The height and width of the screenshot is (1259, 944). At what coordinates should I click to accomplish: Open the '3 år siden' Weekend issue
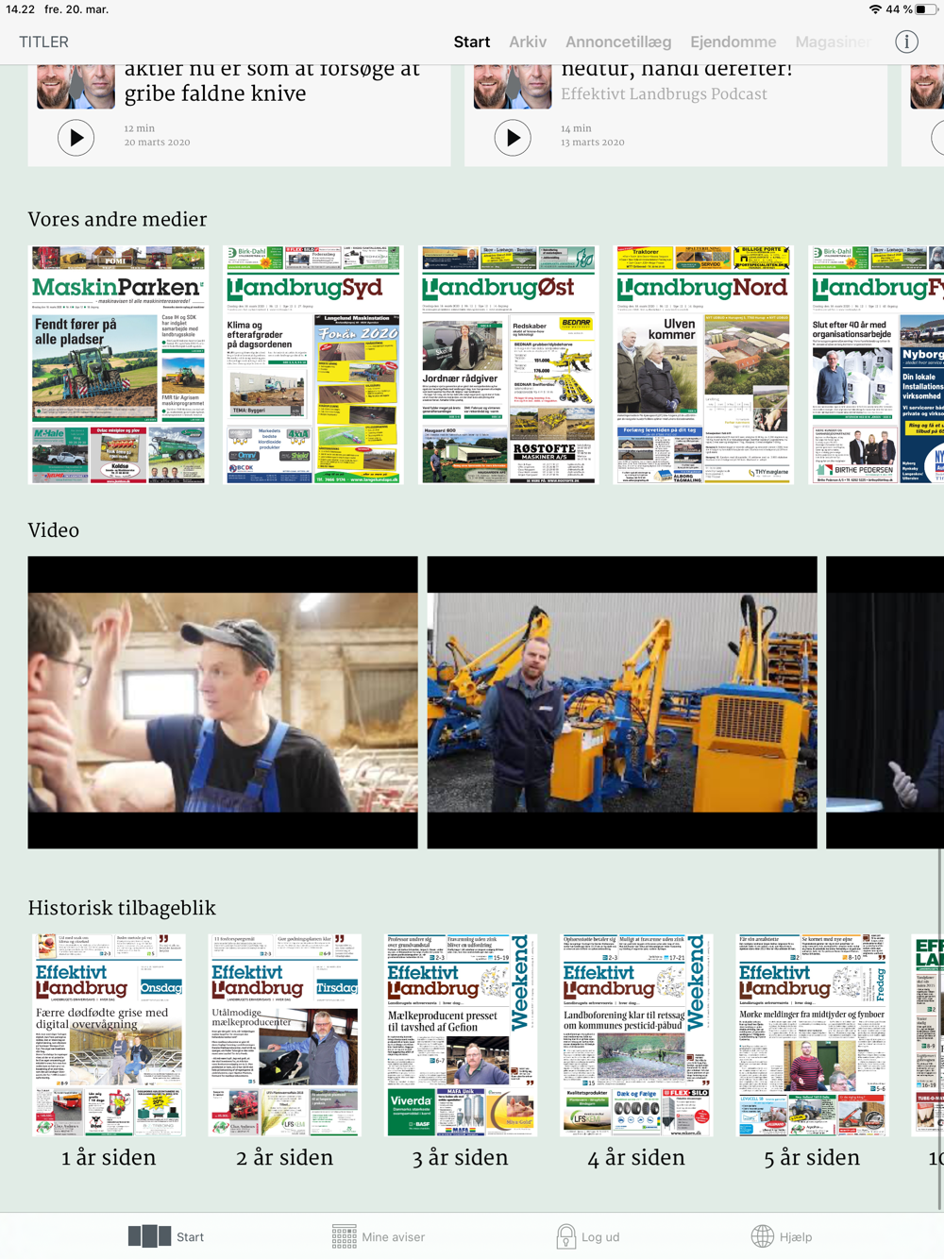(461, 1035)
